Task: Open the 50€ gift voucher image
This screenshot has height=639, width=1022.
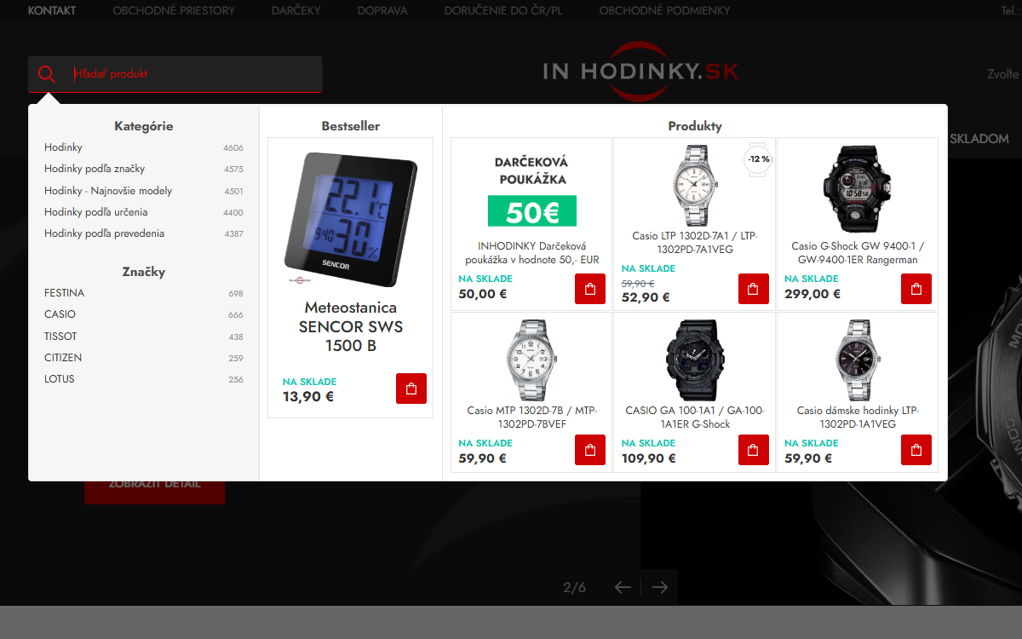Action: (531, 189)
